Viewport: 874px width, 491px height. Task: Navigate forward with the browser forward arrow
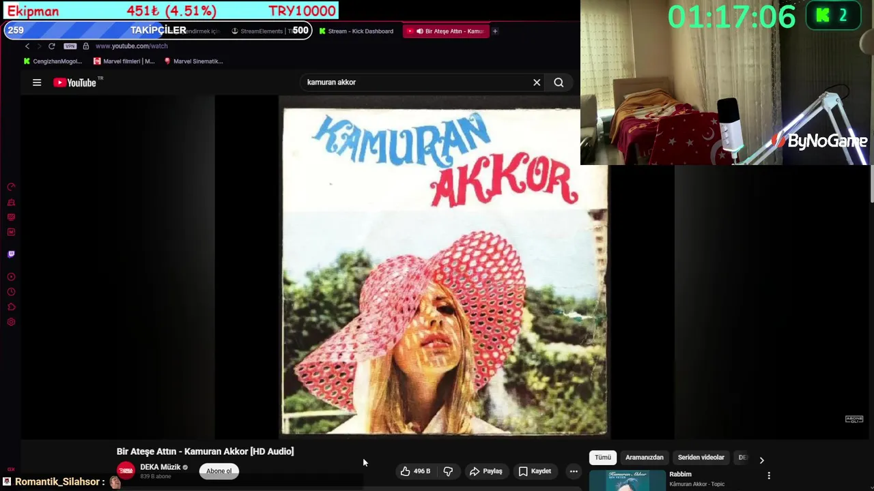pyautogui.click(x=39, y=46)
